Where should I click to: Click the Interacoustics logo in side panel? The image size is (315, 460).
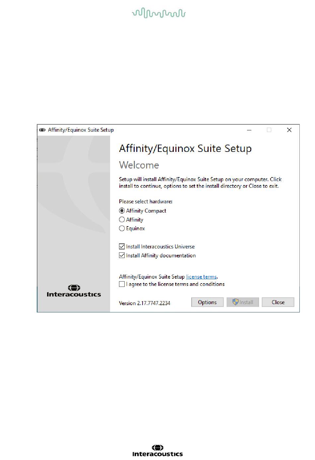point(74,291)
